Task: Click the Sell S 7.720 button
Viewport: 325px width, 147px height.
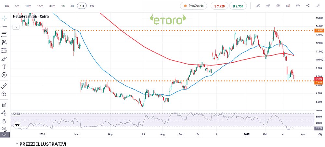Action: pyautogui.click(x=219, y=6)
